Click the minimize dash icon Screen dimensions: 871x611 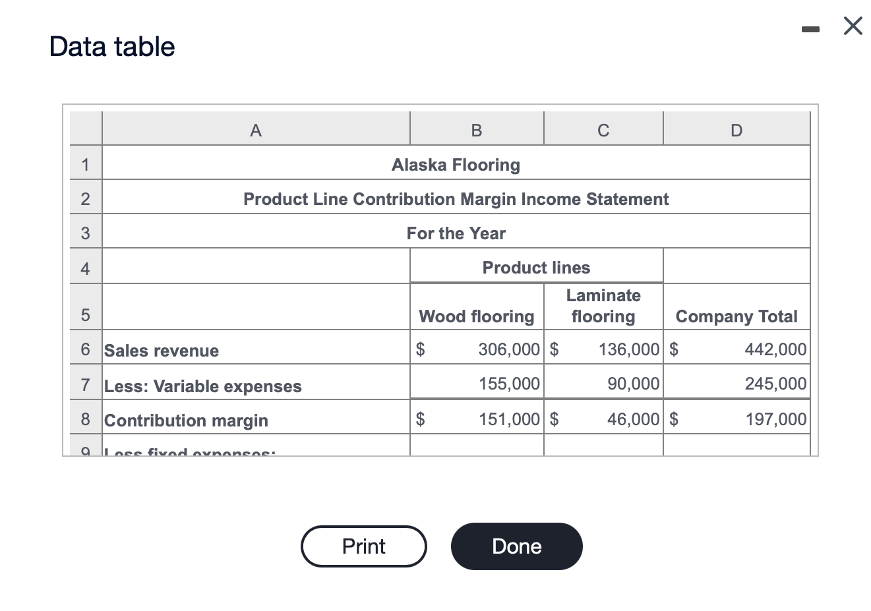(810, 28)
